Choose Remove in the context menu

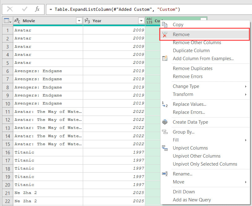[181, 35]
